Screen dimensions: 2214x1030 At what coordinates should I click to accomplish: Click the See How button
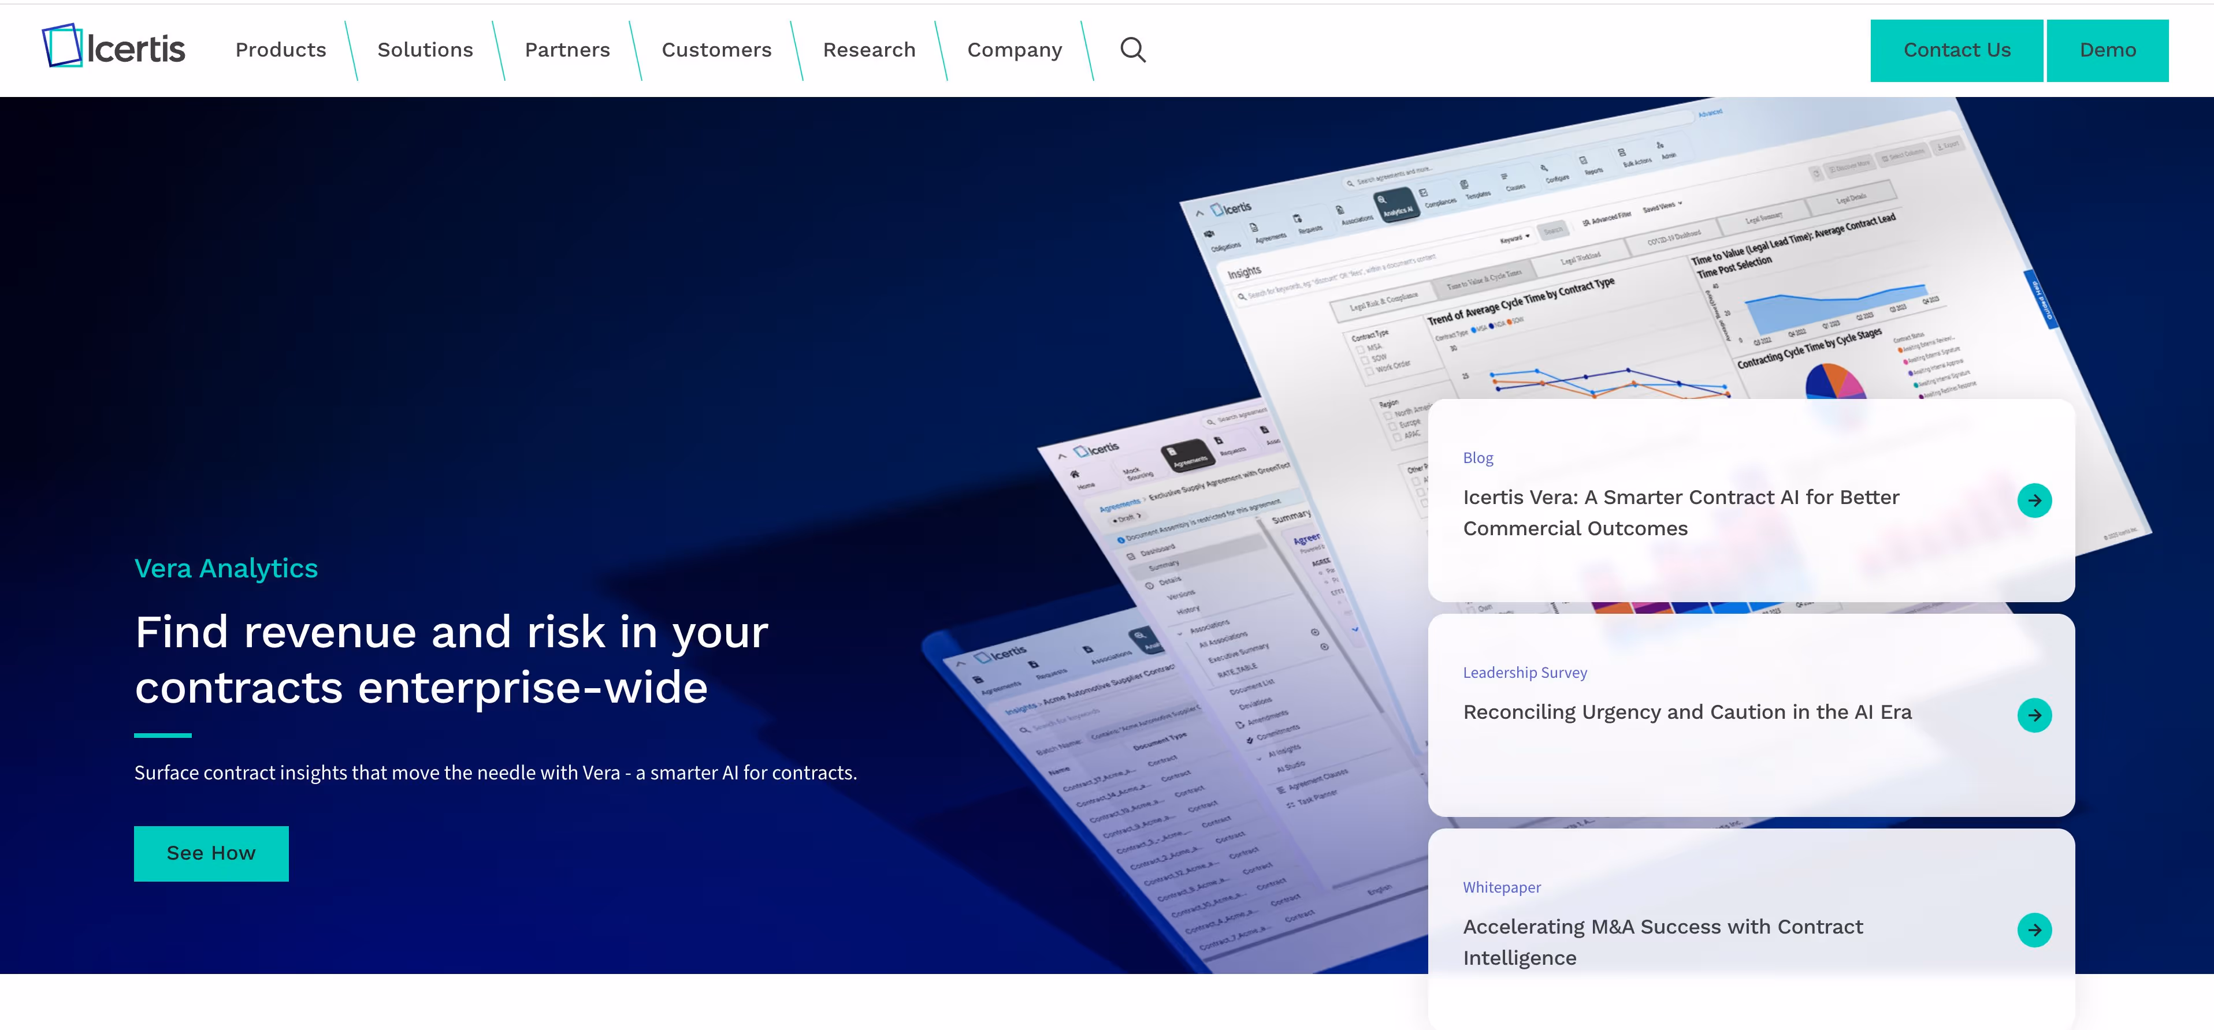210,853
